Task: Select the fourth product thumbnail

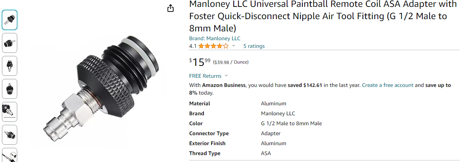Action: click(10, 88)
